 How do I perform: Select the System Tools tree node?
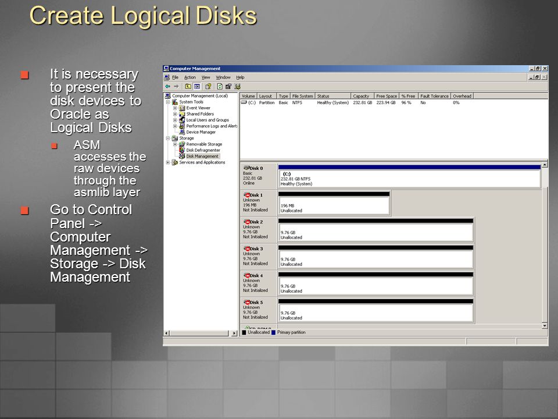click(x=191, y=102)
